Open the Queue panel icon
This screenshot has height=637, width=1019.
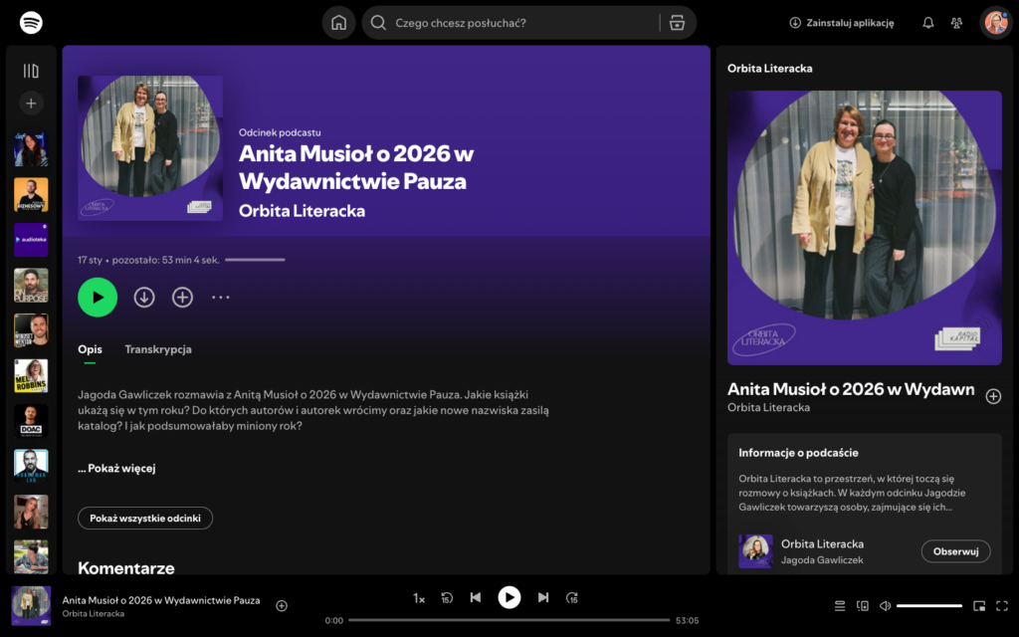pos(839,605)
